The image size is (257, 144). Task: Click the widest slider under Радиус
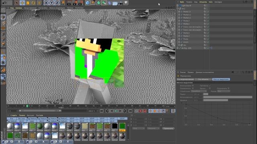coord(228,97)
